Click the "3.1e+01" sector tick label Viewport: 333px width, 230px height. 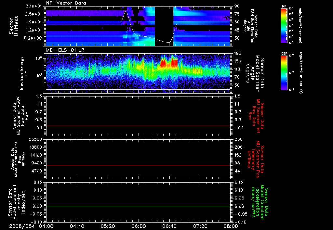(x=33, y=6)
